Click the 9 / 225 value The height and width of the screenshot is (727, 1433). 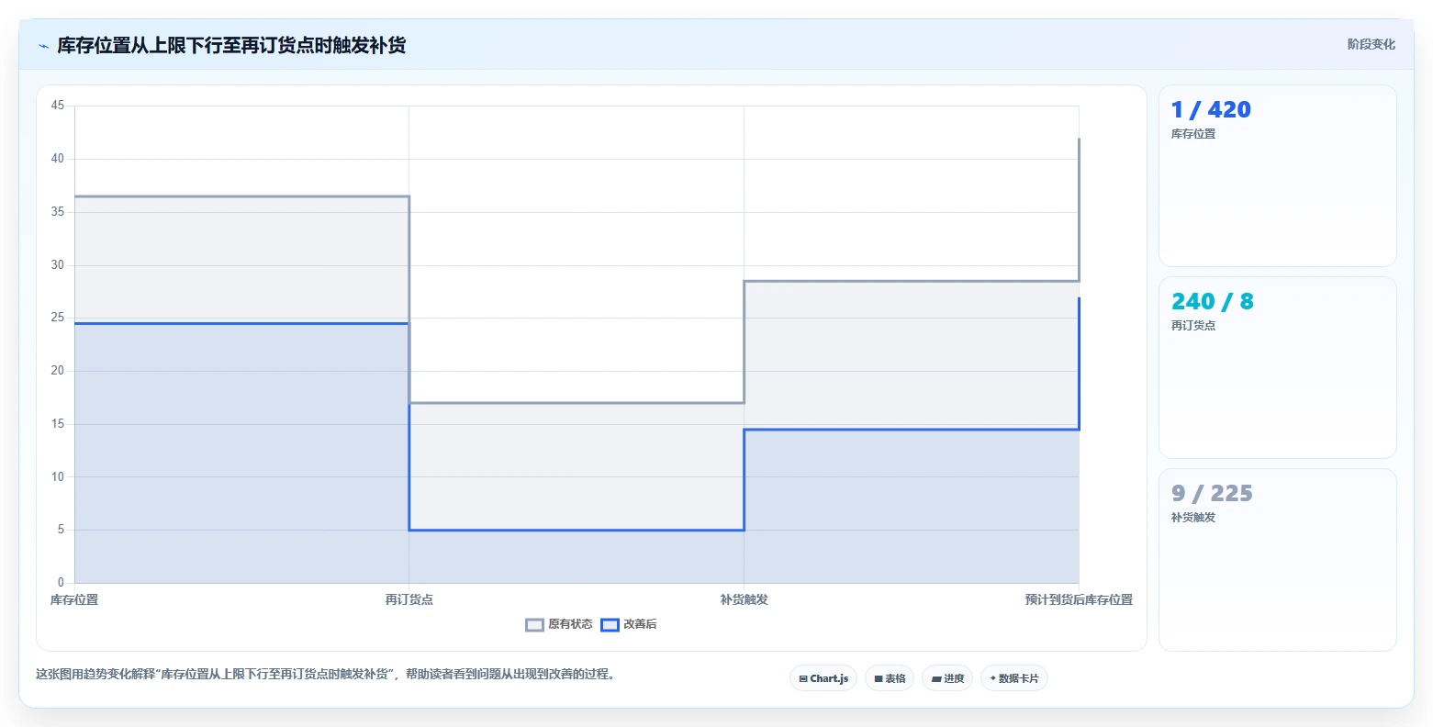pyautogui.click(x=1212, y=494)
